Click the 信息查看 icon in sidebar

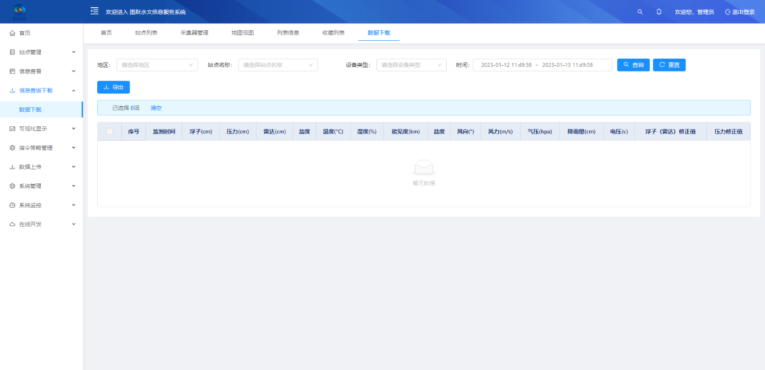(13, 71)
